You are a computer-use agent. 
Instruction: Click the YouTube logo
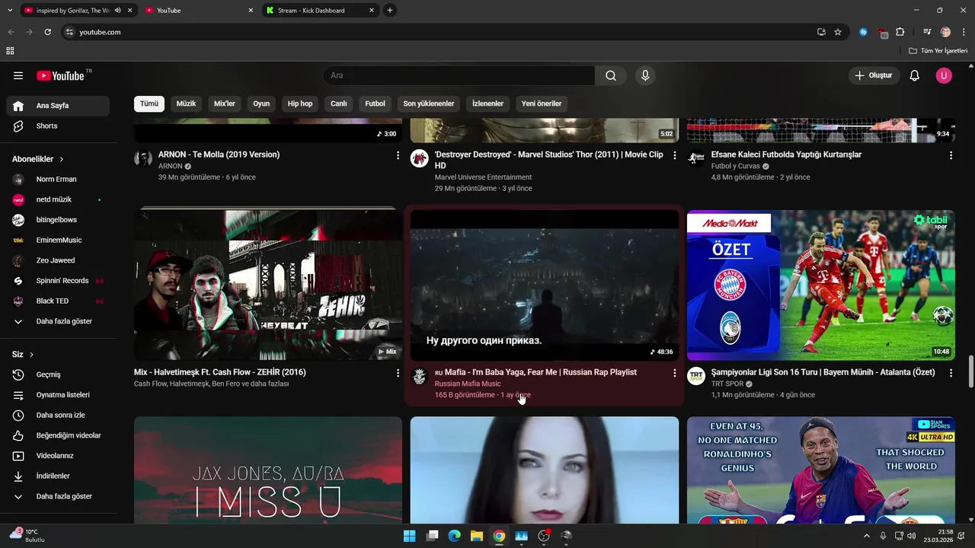(x=60, y=75)
